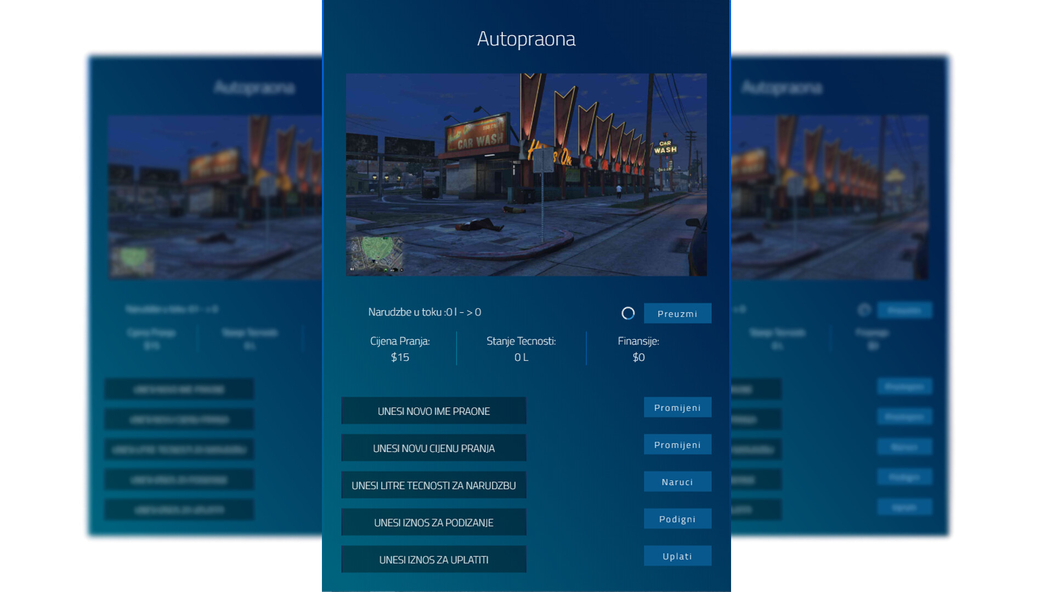1053x592 pixels.
Task: Hit the Podigni withdraw button
Action: click(x=677, y=519)
